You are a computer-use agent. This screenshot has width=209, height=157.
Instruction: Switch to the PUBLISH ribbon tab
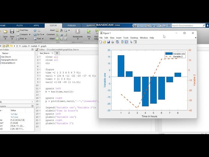pos(72,26)
